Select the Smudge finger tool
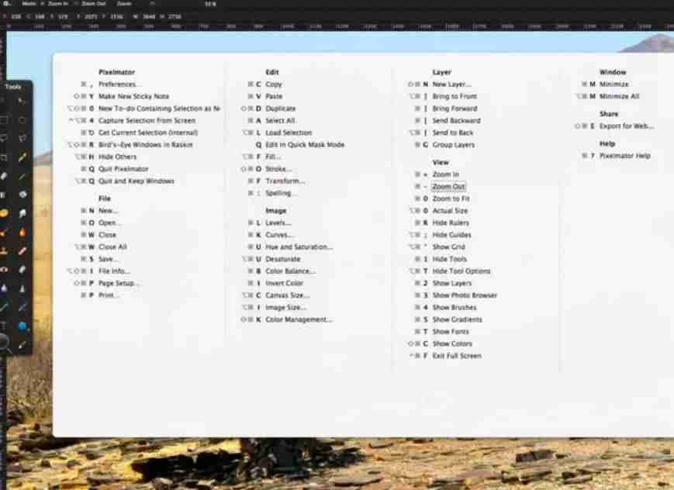 tap(22, 213)
